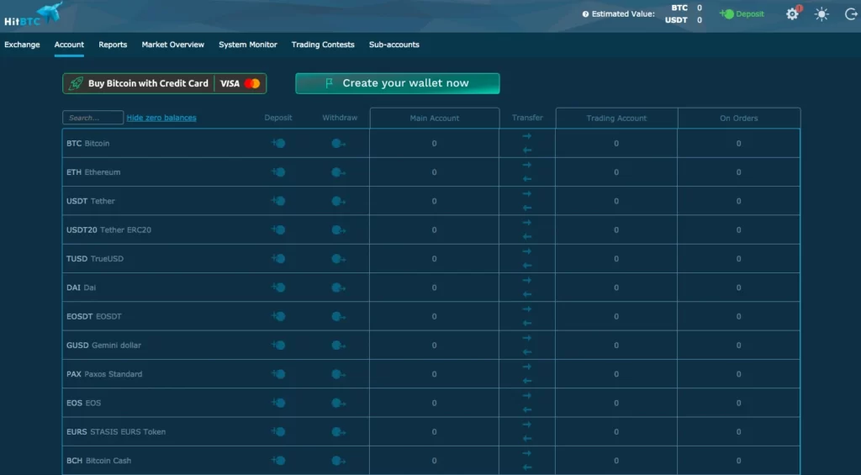861x475 pixels.
Task: Click ETH transfer right arrow
Action: (527, 165)
